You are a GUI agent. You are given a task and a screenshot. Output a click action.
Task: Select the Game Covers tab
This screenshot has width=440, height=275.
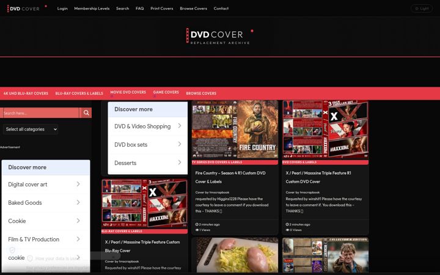click(x=166, y=92)
